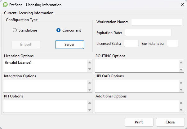The width and height of the screenshot is (187, 129).
Task: Click the Exe Instances field
Action: pos(172,43)
